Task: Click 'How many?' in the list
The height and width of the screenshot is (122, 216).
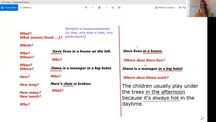Action: [x=30, y=93]
